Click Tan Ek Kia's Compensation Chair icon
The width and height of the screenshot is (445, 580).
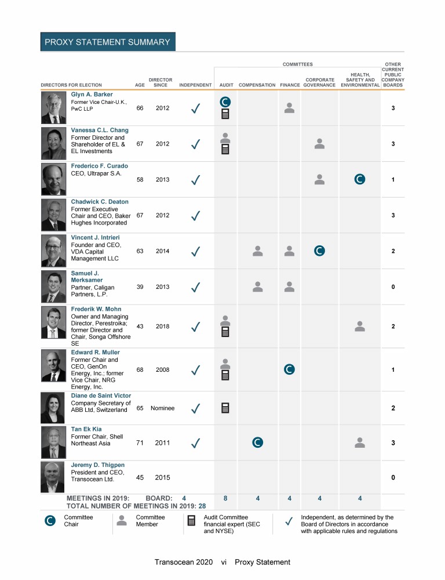click(258, 443)
